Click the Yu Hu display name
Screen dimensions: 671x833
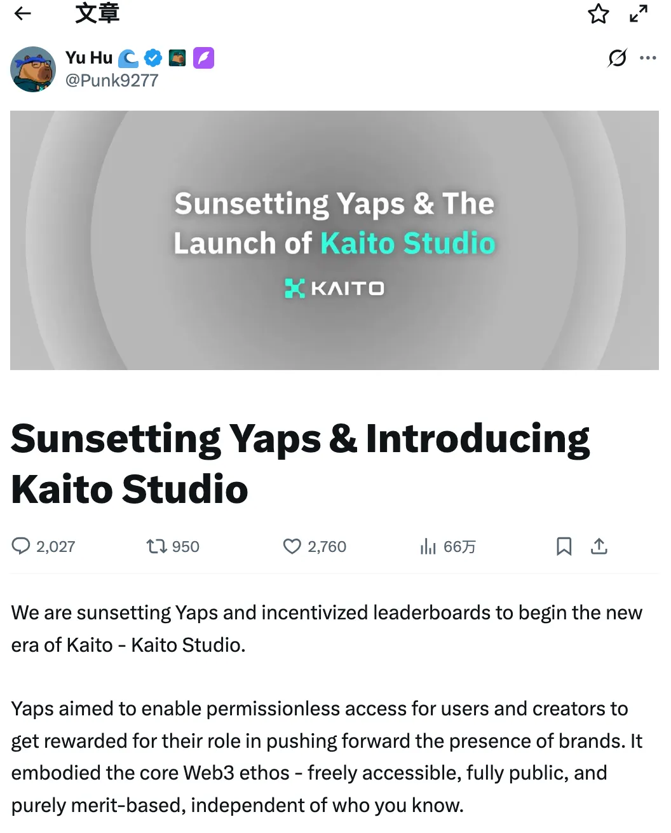[89, 58]
